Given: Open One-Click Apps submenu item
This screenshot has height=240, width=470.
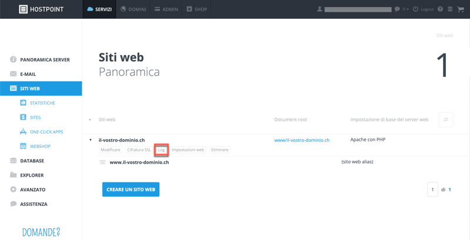Looking at the screenshot, I should [46, 131].
